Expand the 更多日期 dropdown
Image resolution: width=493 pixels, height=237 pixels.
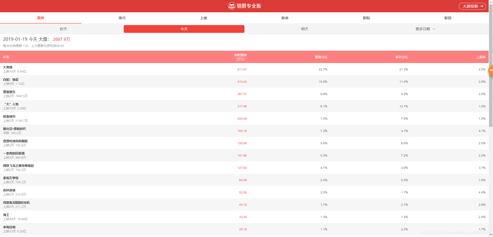[425, 29]
